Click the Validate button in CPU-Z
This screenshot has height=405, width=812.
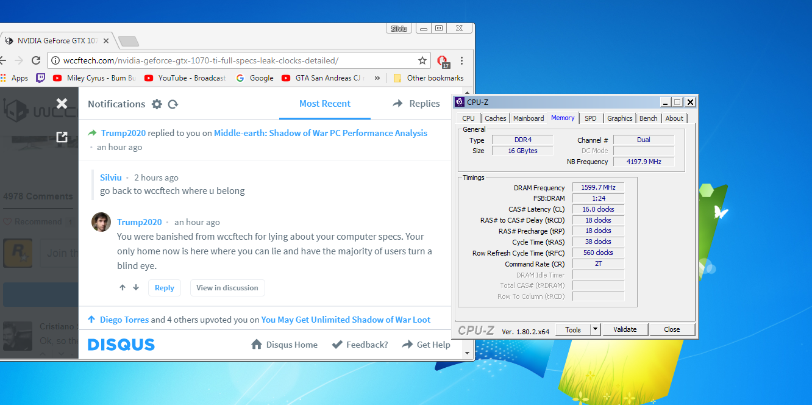(625, 329)
